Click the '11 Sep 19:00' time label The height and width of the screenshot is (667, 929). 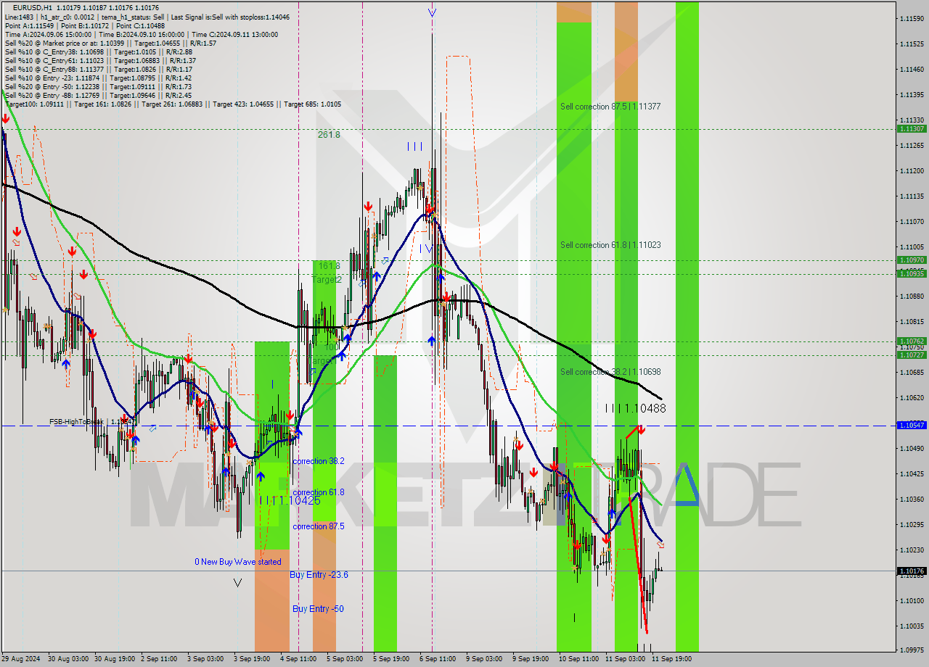point(671,659)
